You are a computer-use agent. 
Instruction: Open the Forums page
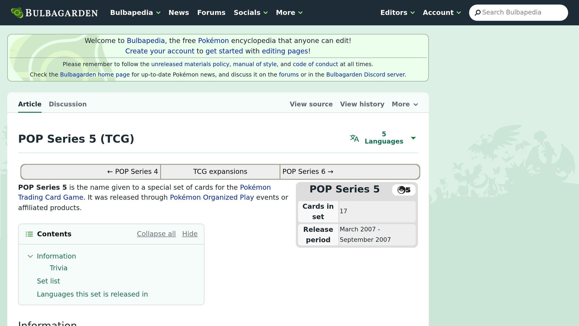211,13
